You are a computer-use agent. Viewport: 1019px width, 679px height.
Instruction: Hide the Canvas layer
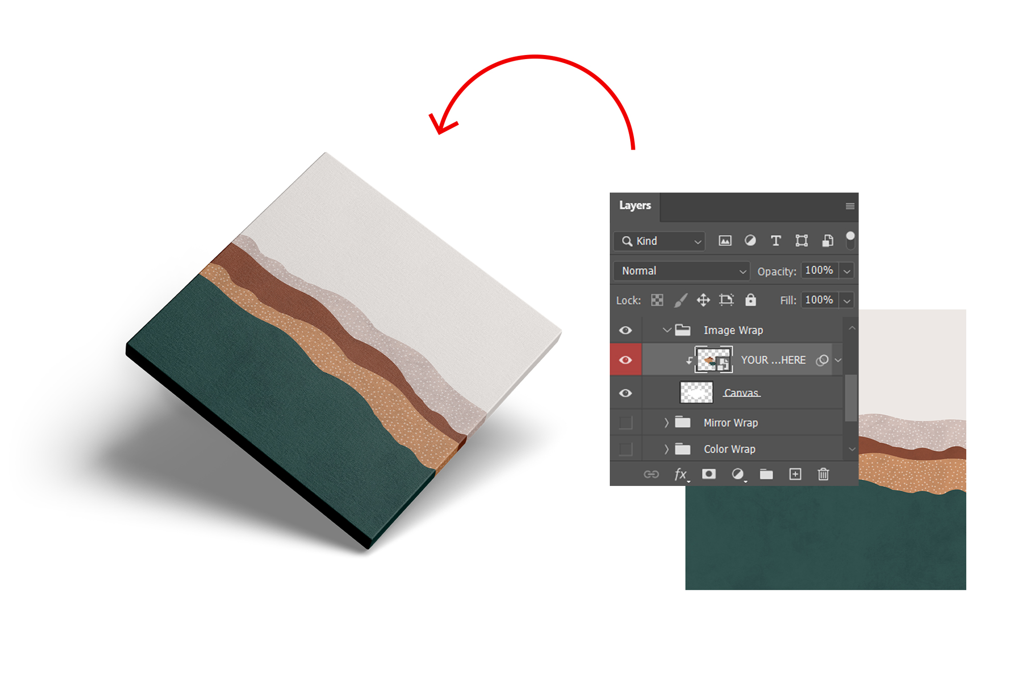click(626, 393)
